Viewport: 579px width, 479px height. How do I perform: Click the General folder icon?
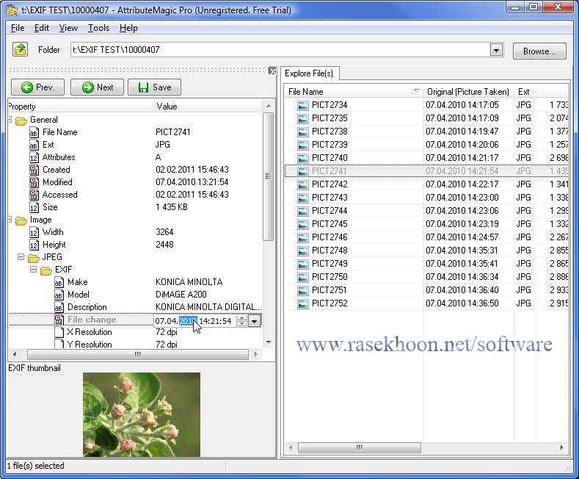[21, 120]
